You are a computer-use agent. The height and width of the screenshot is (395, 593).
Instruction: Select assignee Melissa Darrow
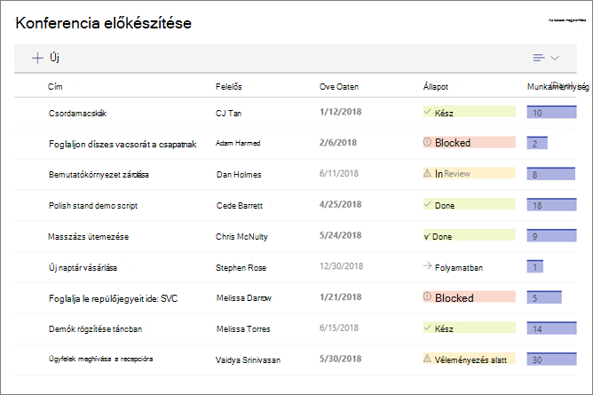(244, 298)
